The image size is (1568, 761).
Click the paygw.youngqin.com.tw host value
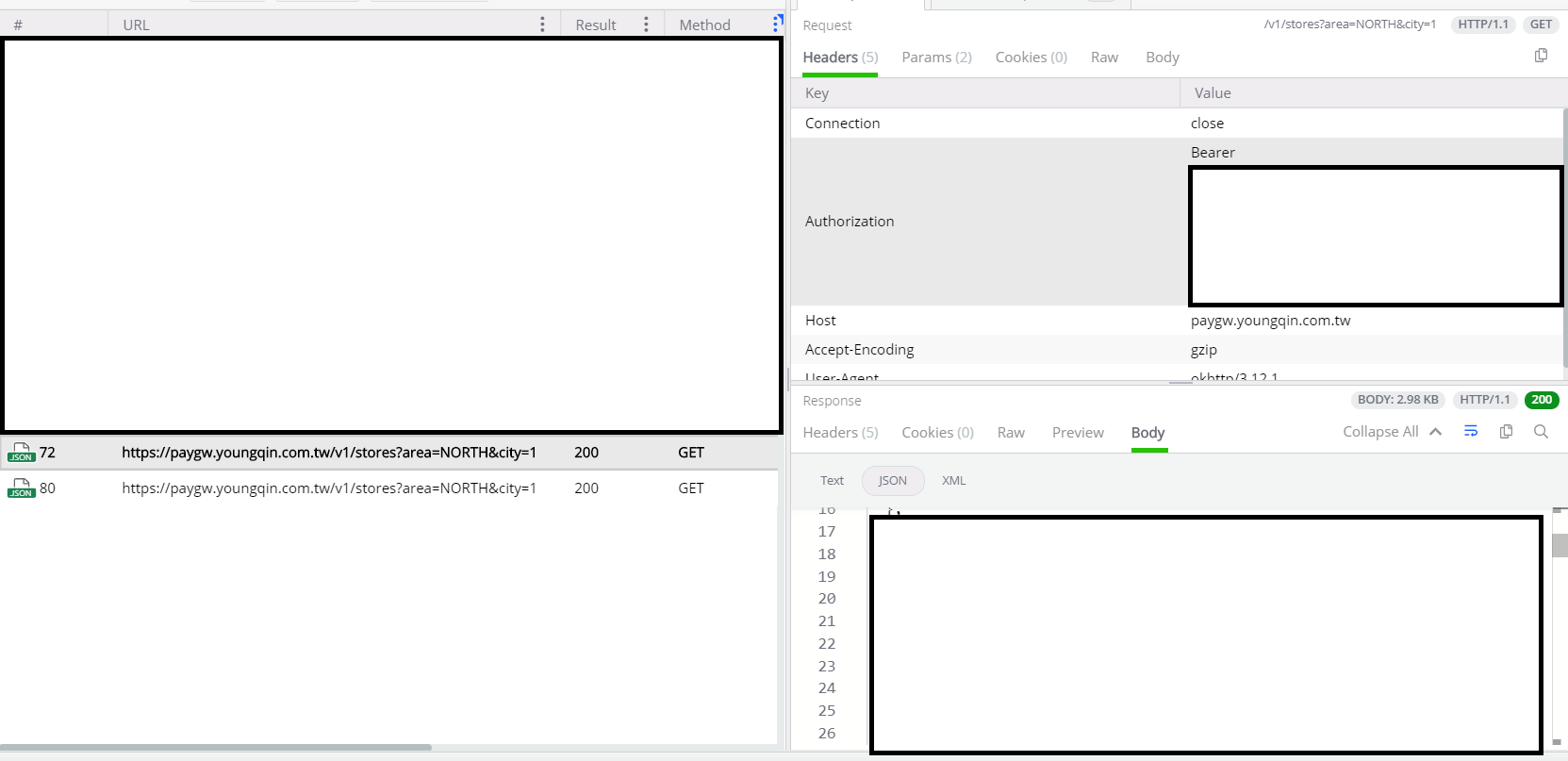click(1270, 321)
